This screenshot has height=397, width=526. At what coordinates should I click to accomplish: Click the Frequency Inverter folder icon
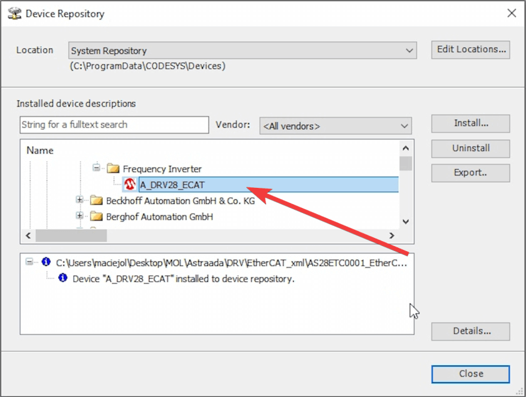coord(113,168)
